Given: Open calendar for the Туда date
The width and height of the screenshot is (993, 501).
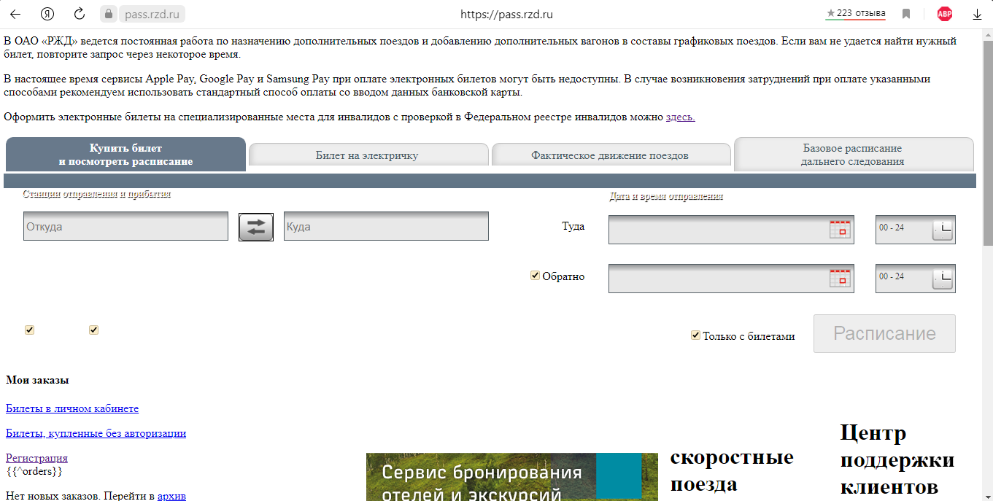Looking at the screenshot, I should coord(841,229).
